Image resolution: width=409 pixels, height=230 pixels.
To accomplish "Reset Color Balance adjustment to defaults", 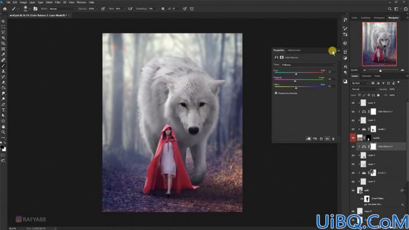I will click(321, 139).
